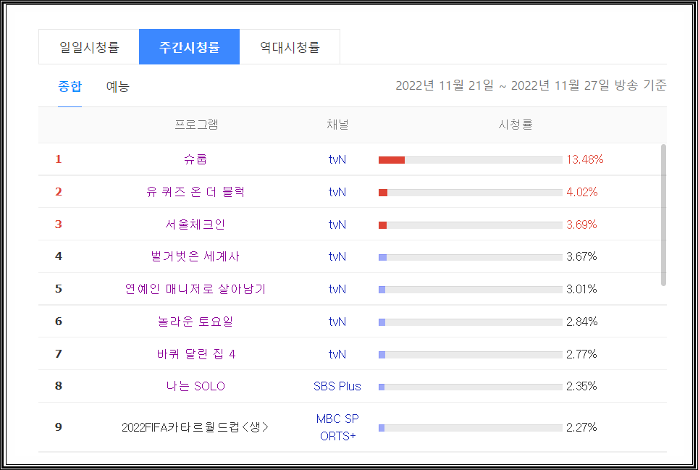Click 2022FIFA카타르월드컵<생> program title
Image resolution: width=698 pixels, height=470 pixels.
195,427
